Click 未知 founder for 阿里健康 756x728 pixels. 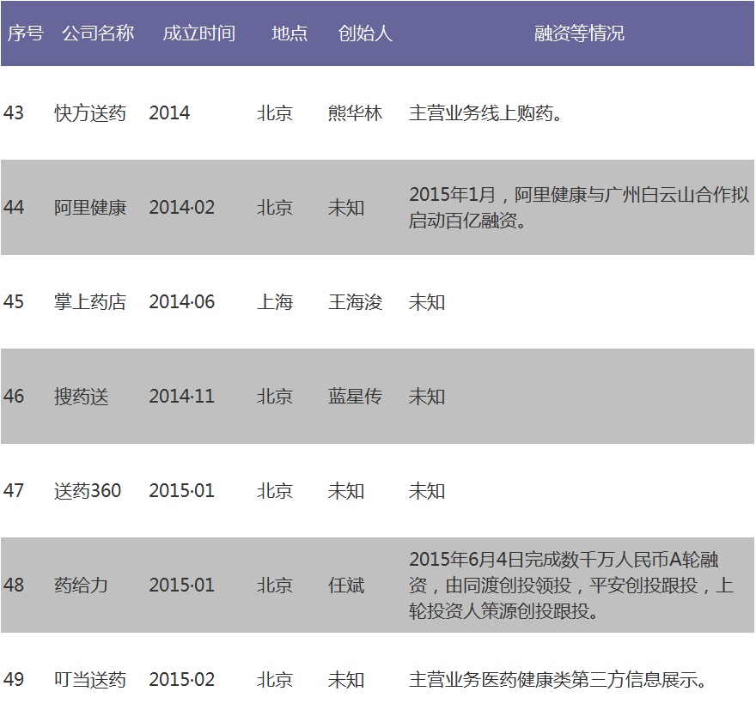point(346,208)
